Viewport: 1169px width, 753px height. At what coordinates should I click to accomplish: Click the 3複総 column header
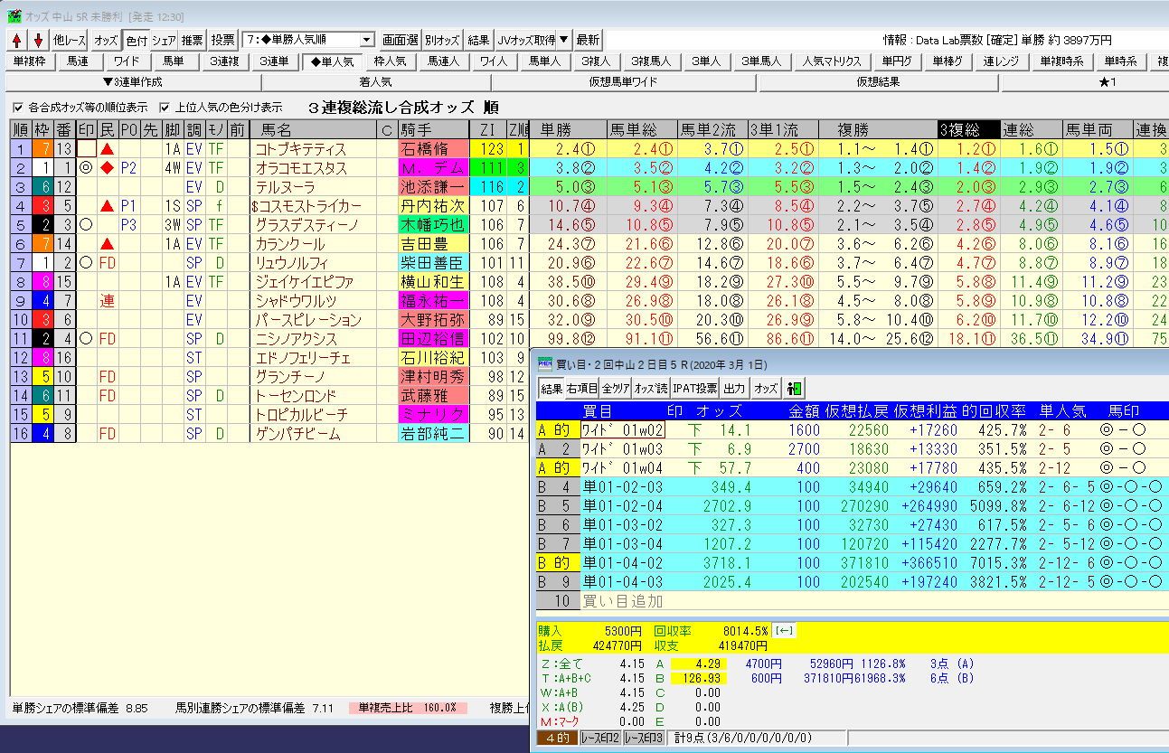click(968, 129)
